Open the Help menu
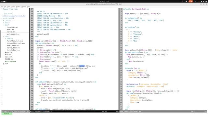 (28, 6)
